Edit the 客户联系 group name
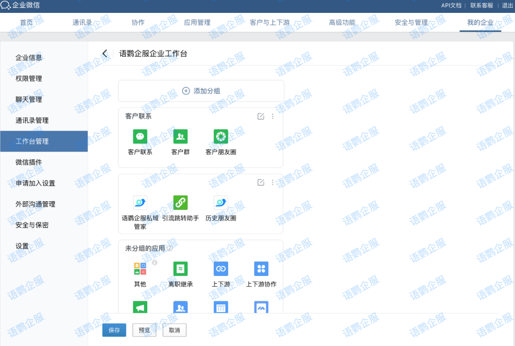 261,116
